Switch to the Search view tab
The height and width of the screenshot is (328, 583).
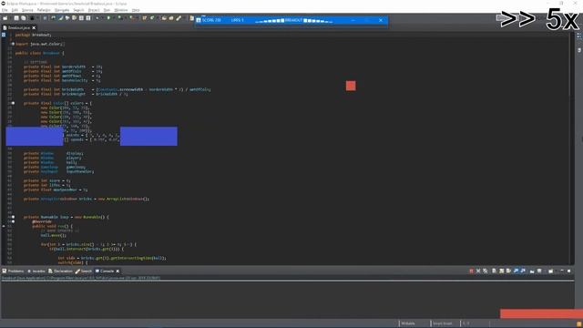pos(83,272)
